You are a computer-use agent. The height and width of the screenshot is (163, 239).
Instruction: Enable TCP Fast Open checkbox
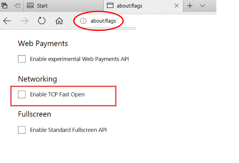click(x=21, y=94)
